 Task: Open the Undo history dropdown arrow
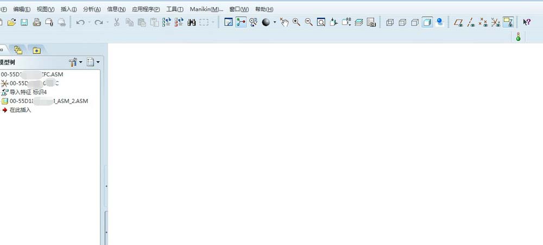coord(89,22)
